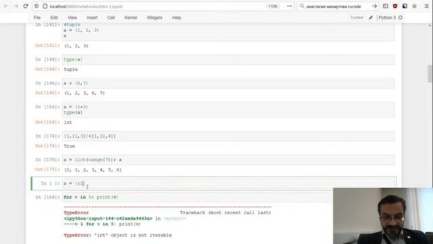This screenshot has width=433, height=244.
Task: Click the ipython-input-164 traceback line
Action: pyautogui.click(x=124, y=218)
